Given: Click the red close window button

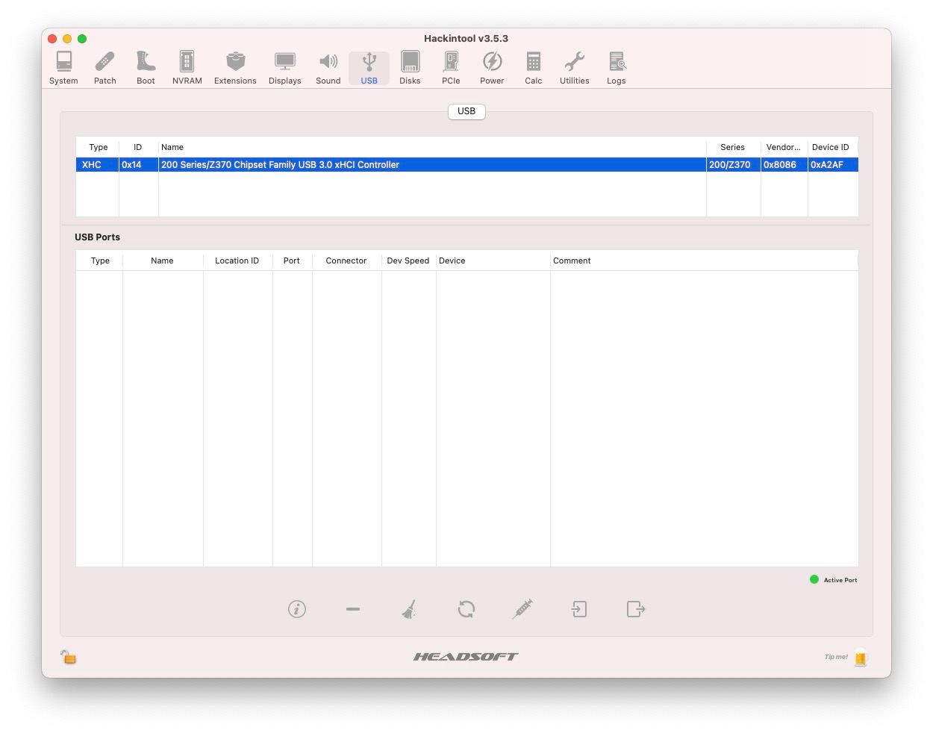Looking at the screenshot, I should coord(52,39).
